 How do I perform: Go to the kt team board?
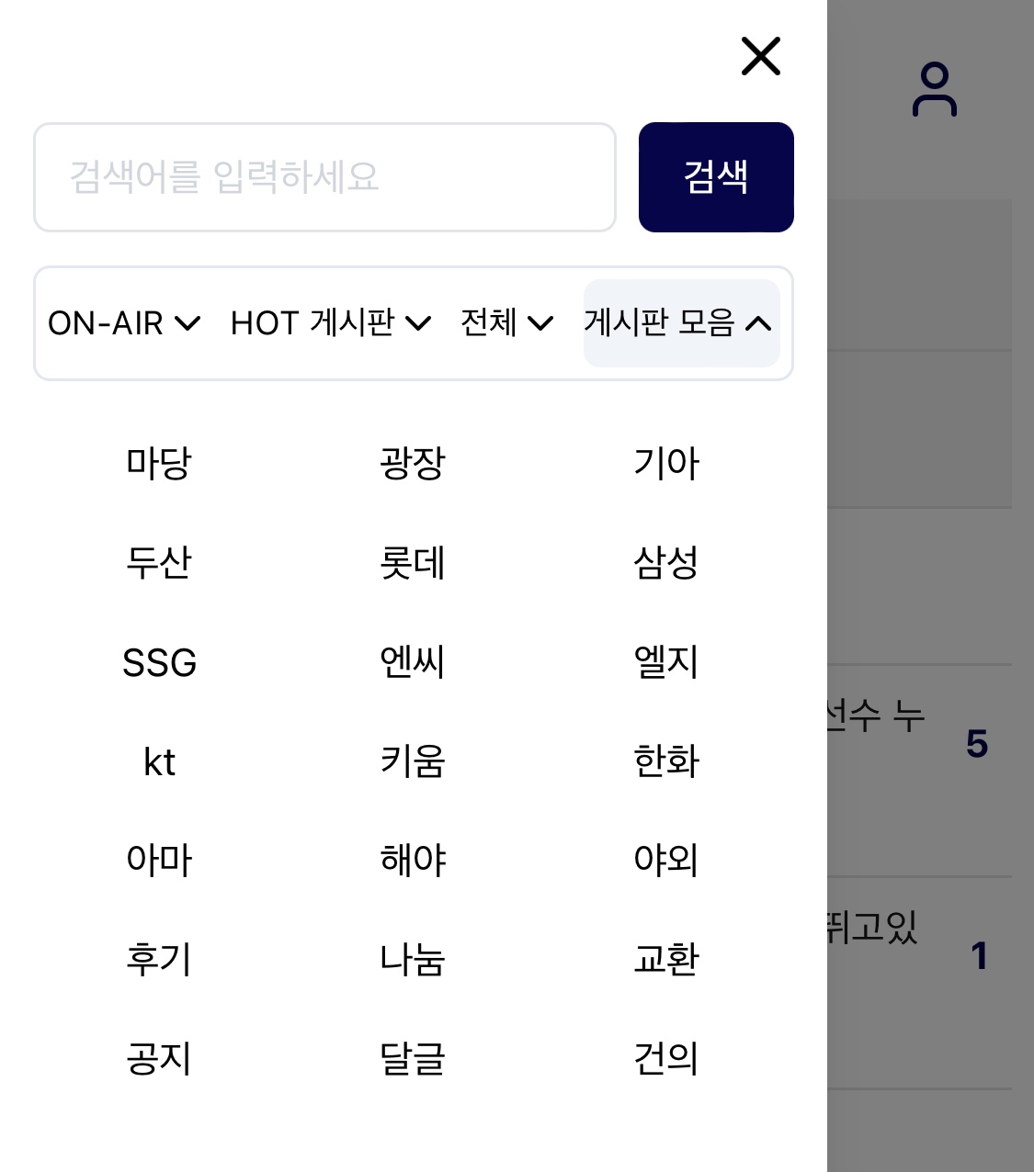point(159,761)
